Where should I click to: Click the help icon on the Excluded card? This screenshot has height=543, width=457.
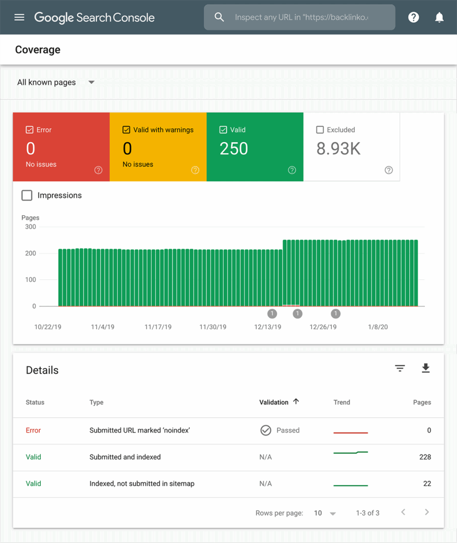coord(388,170)
